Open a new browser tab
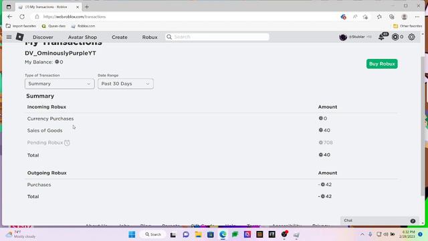This screenshot has width=428, height=241. click(87, 7)
